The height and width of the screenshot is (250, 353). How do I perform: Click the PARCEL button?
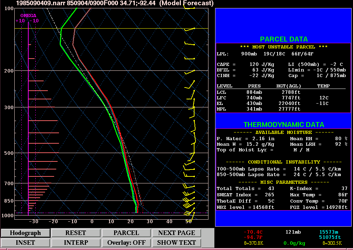tap(126, 233)
